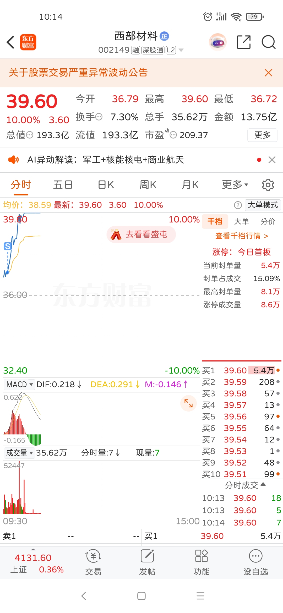Viewport: 283px width, 613px height.
Task: Close the 异常波动公告 banner
Action: pyautogui.click(x=268, y=73)
